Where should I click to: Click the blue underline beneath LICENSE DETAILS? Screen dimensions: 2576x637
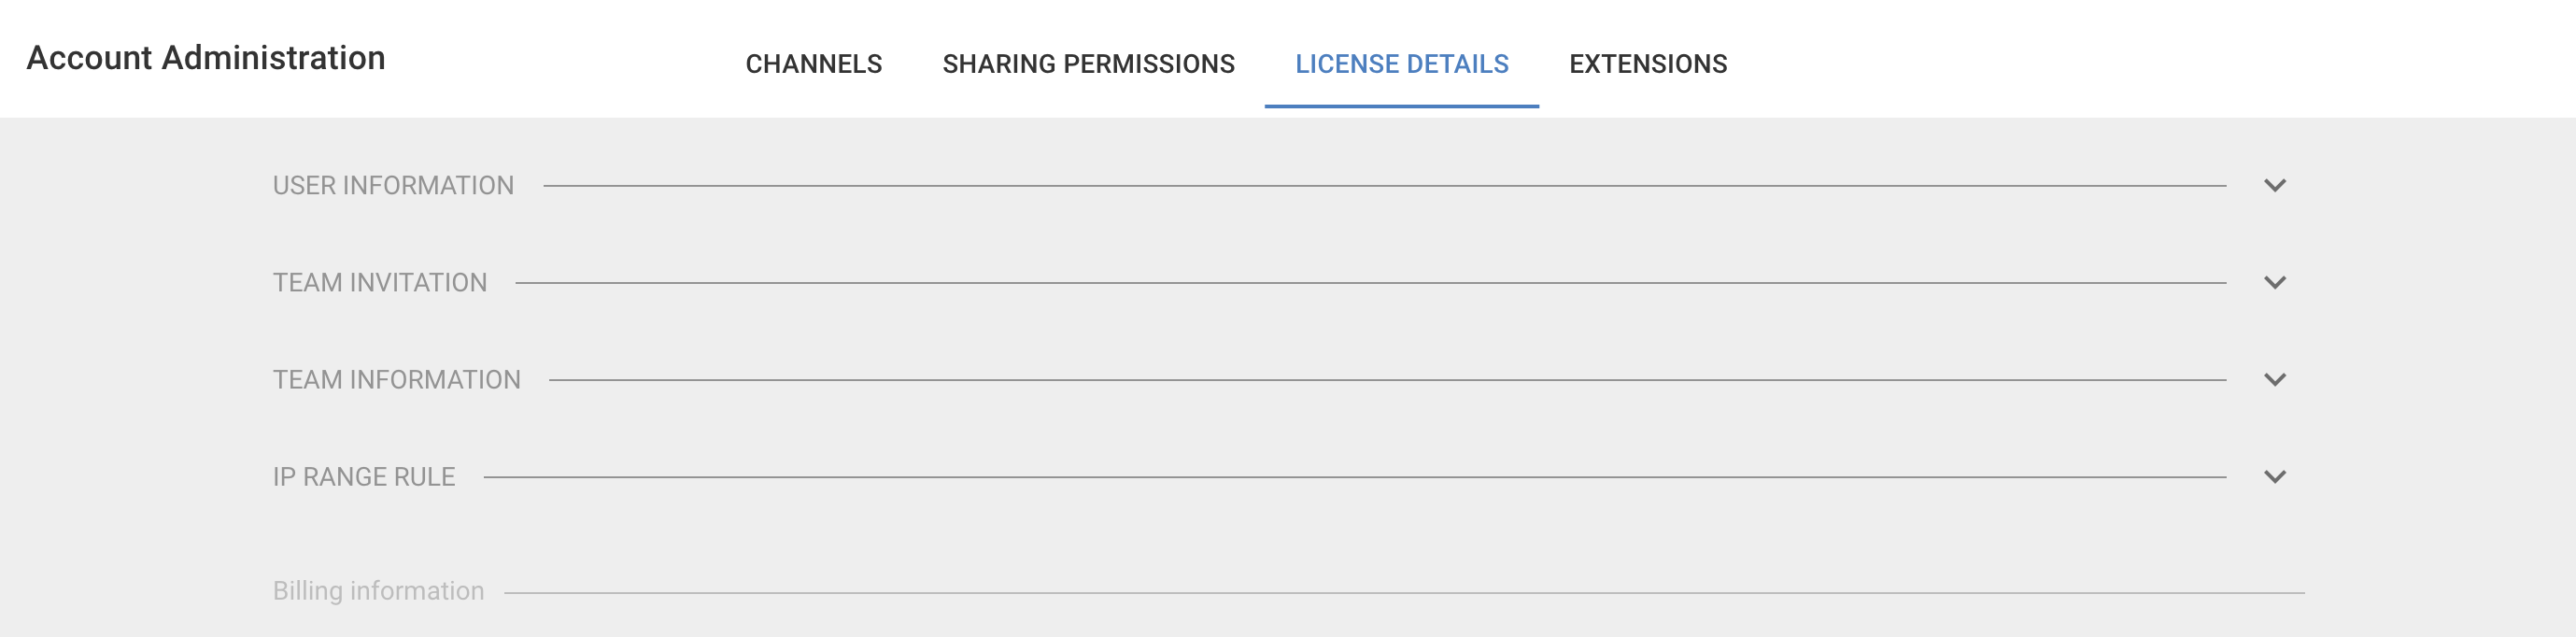click(1403, 100)
